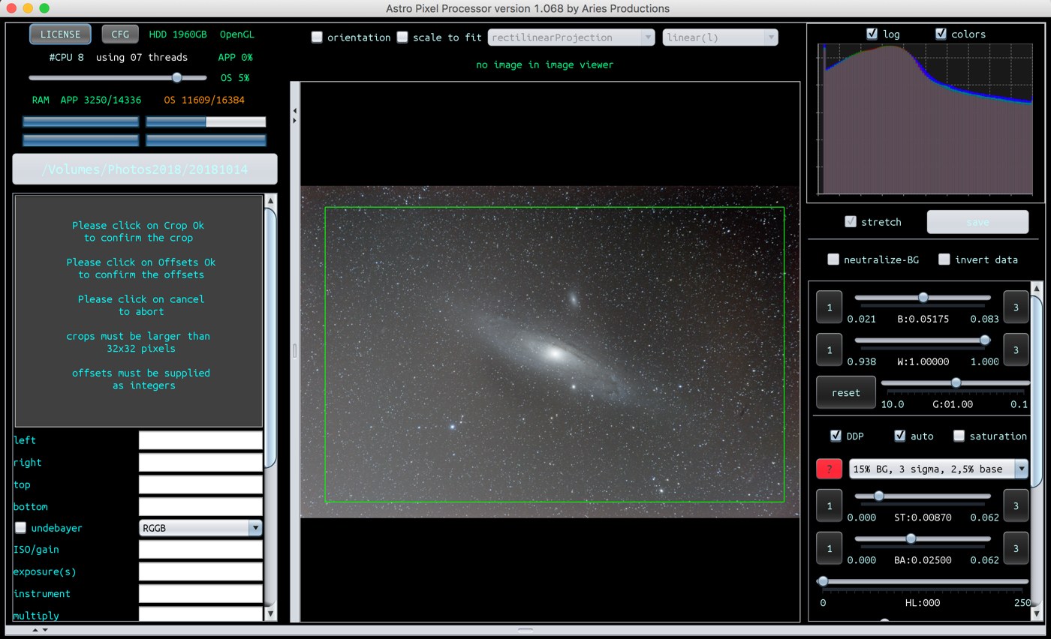Viewport: 1051px width, 639px height.
Task: Click the CPU threads slider handle
Action: (x=177, y=77)
